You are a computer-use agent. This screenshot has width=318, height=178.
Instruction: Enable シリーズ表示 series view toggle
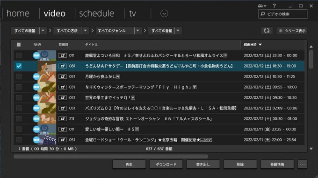pos(292,31)
